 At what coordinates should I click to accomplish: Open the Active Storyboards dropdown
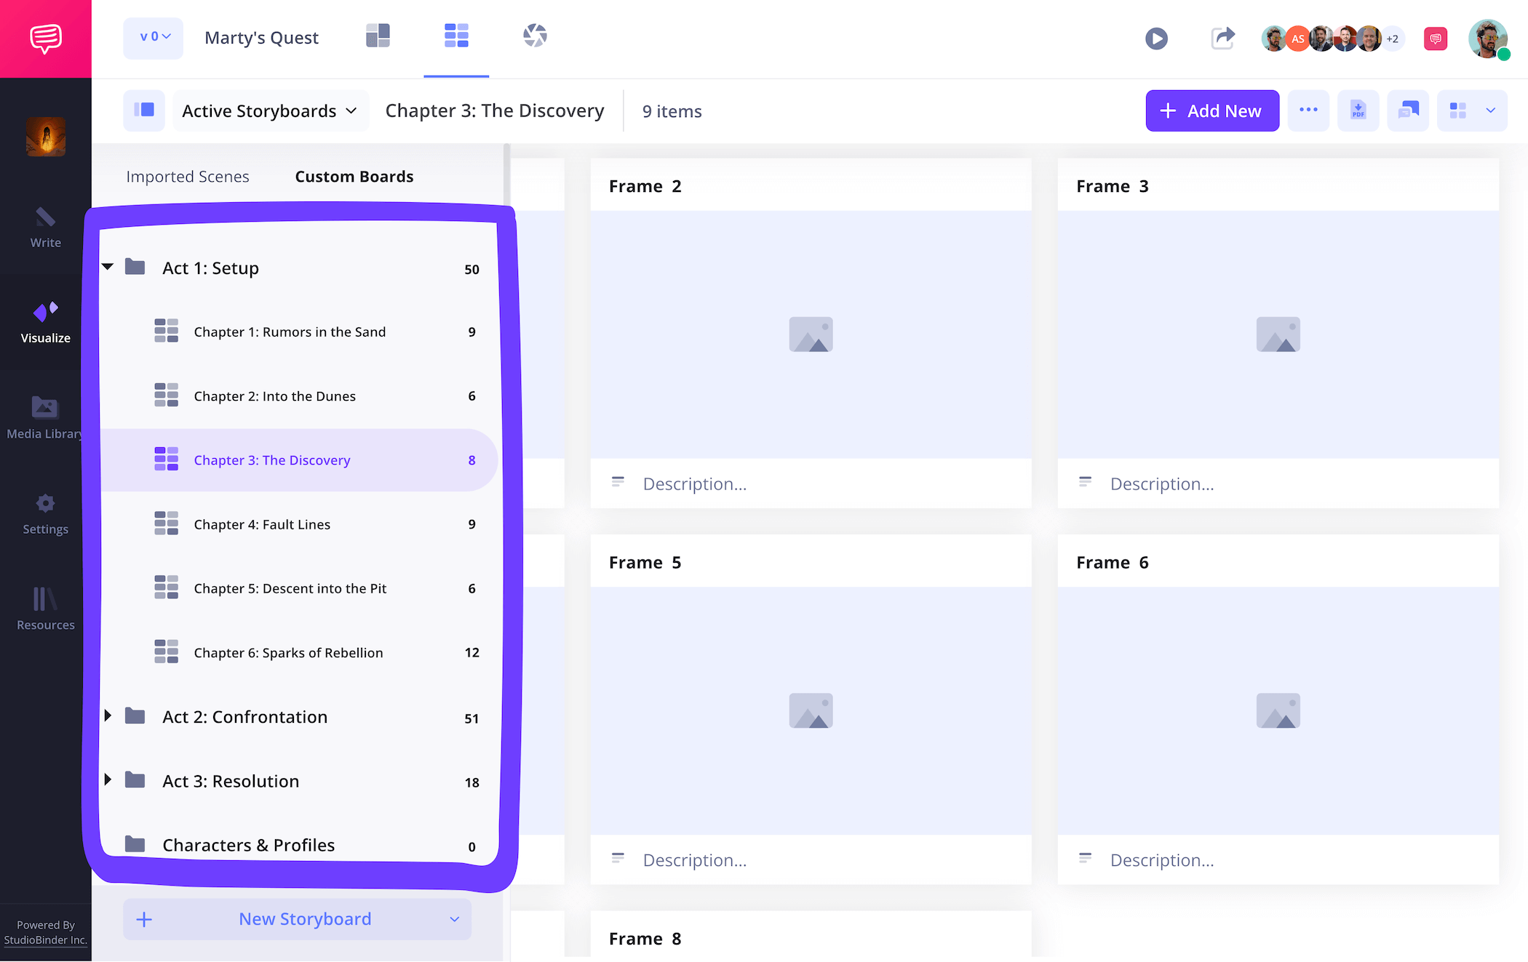point(269,111)
